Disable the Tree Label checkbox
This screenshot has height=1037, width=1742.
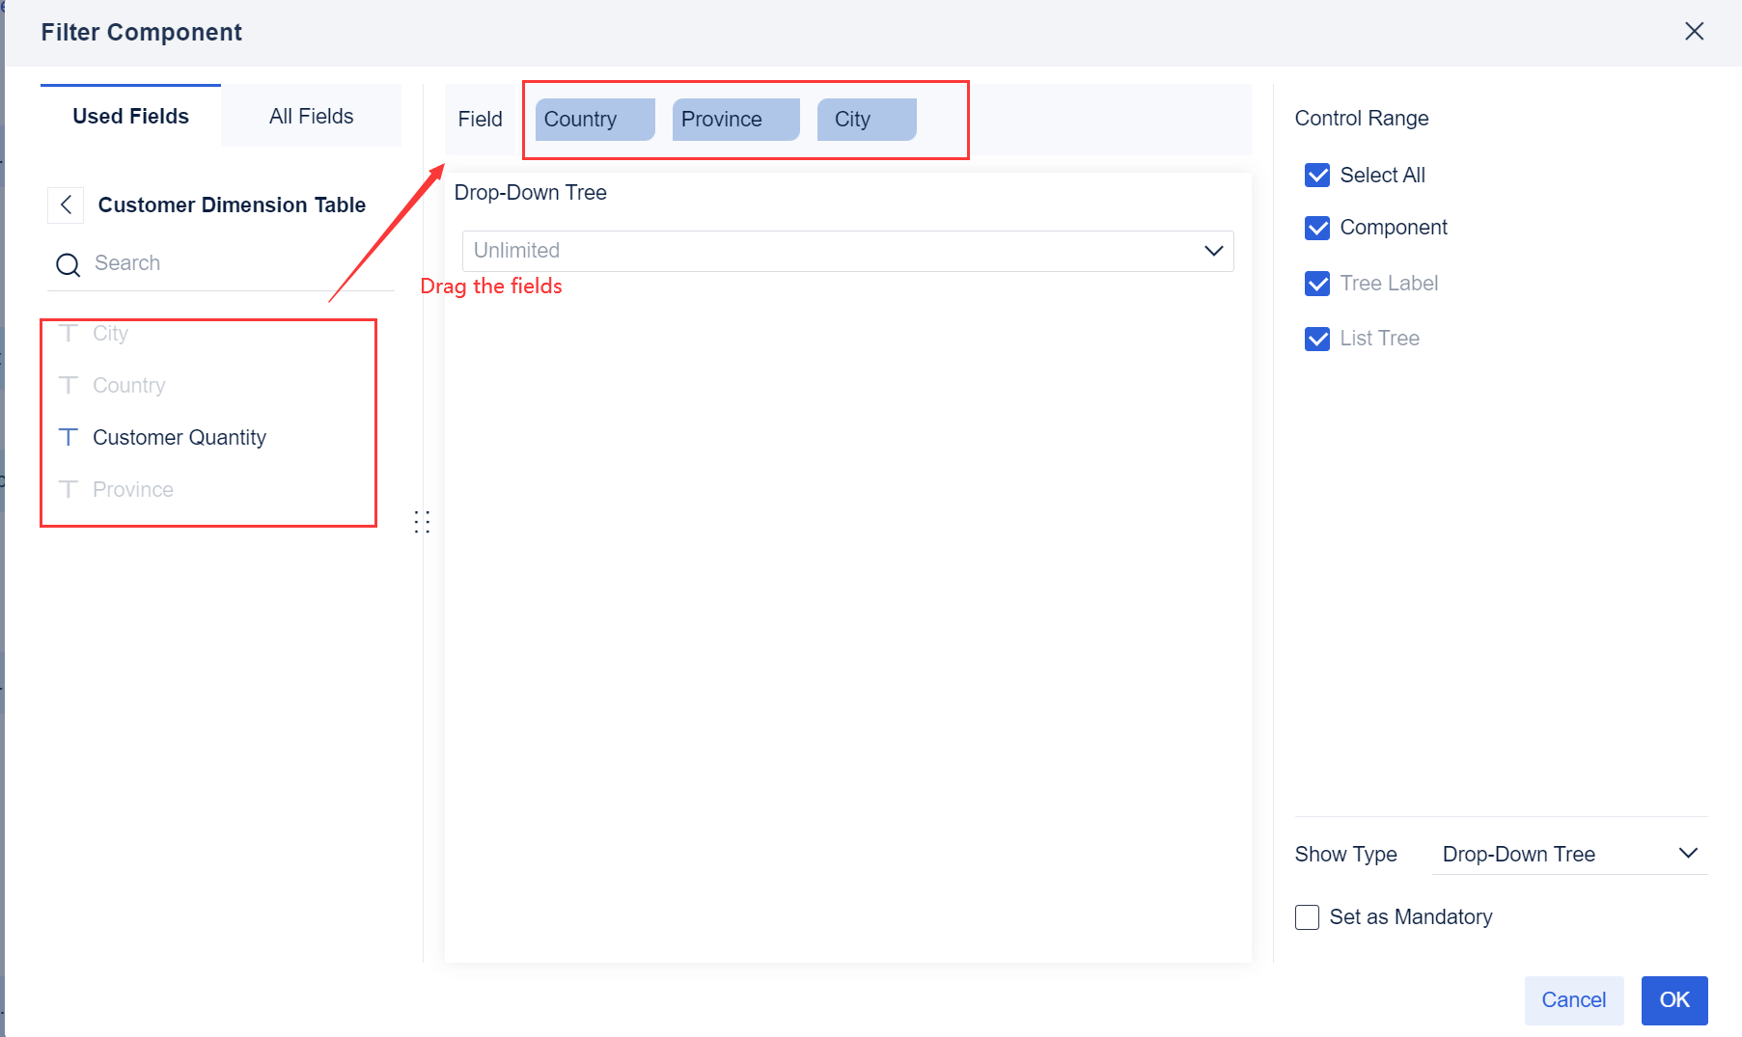1317,283
